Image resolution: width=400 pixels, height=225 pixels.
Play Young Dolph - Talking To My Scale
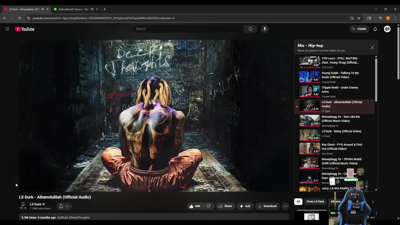point(334,77)
